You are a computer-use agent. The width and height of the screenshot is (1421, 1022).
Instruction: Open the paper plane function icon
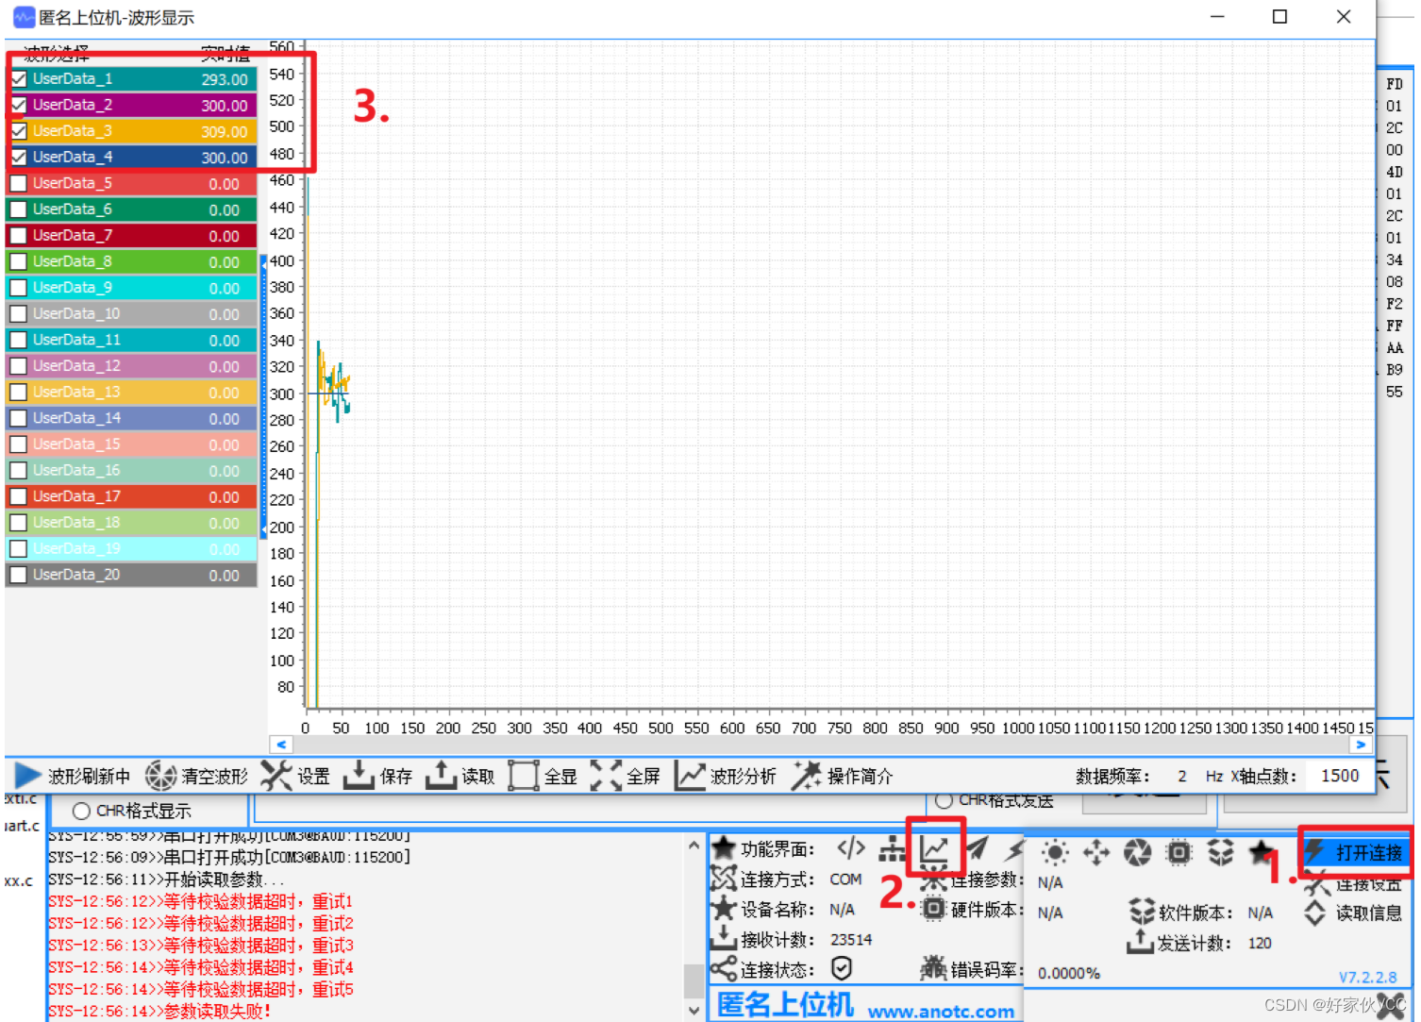[x=977, y=848]
